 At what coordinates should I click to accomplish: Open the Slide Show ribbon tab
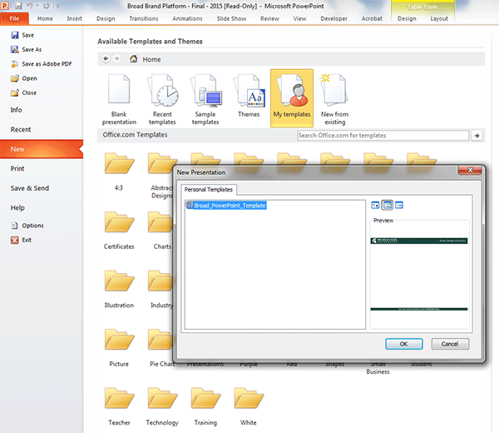click(x=231, y=19)
